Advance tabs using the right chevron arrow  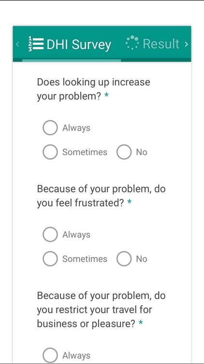point(187,44)
